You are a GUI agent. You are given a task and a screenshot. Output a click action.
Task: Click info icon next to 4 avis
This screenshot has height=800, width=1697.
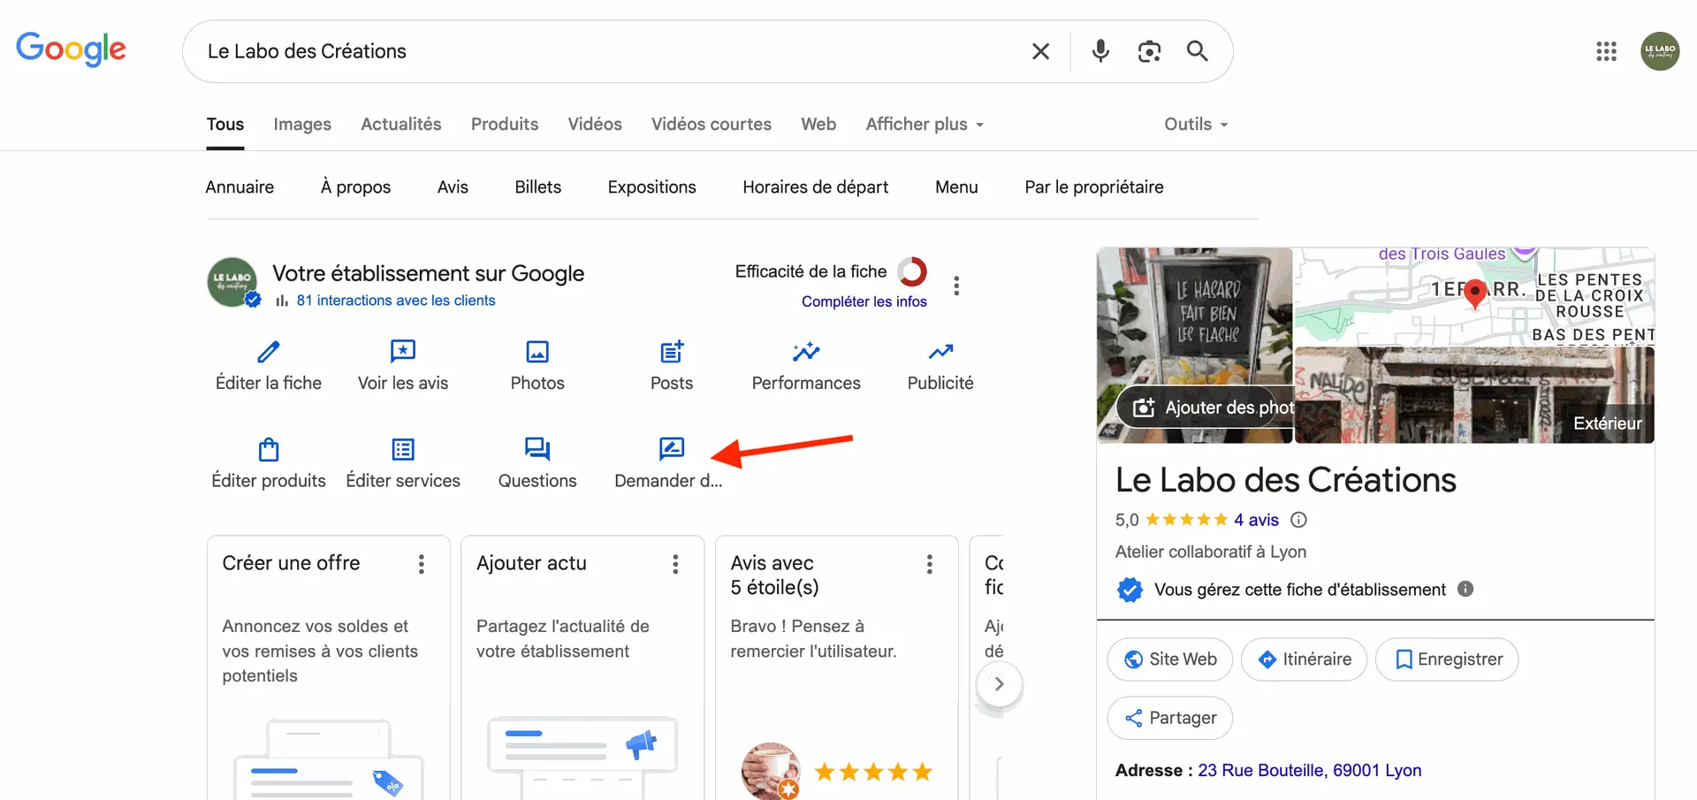1298,520
